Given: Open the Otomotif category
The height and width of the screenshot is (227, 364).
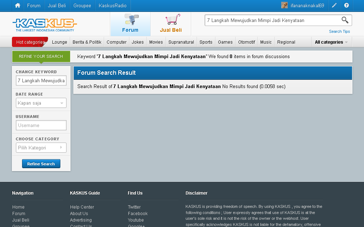Looking at the screenshot, I should [x=247, y=42].
